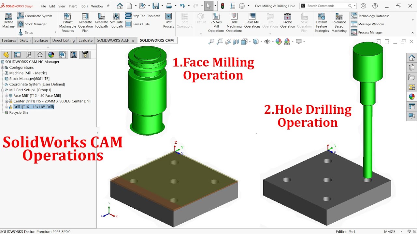The height and width of the screenshot is (234, 417).
Task: Switch to CAM tools tree tab
Action: [x=85, y=55]
